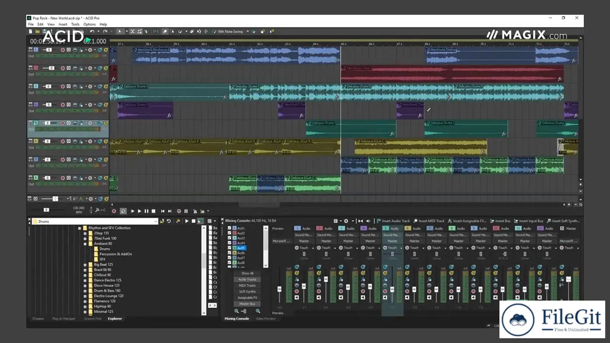Collapse the Ambient 80 folder
610x343 pixels.
pos(85,244)
